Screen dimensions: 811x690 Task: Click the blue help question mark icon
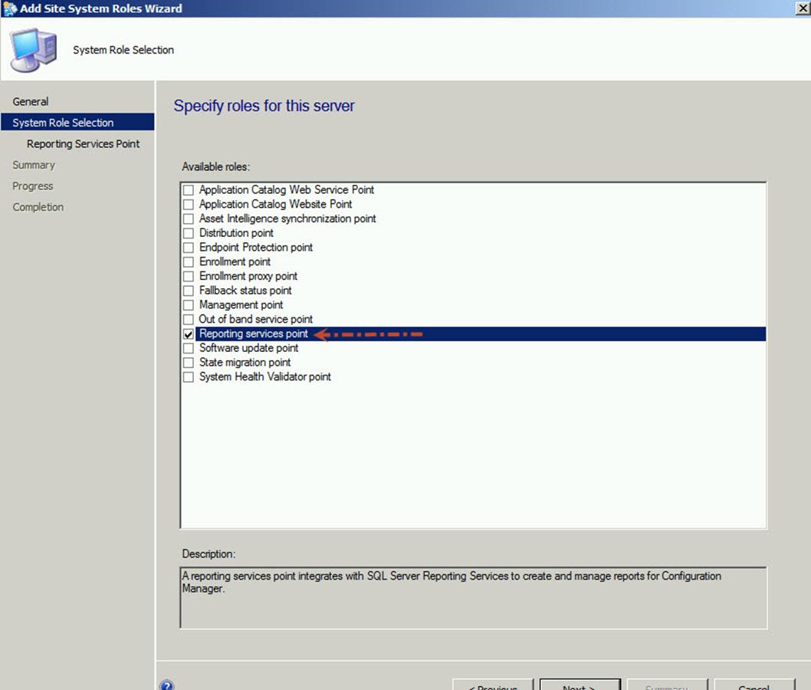coord(167,685)
